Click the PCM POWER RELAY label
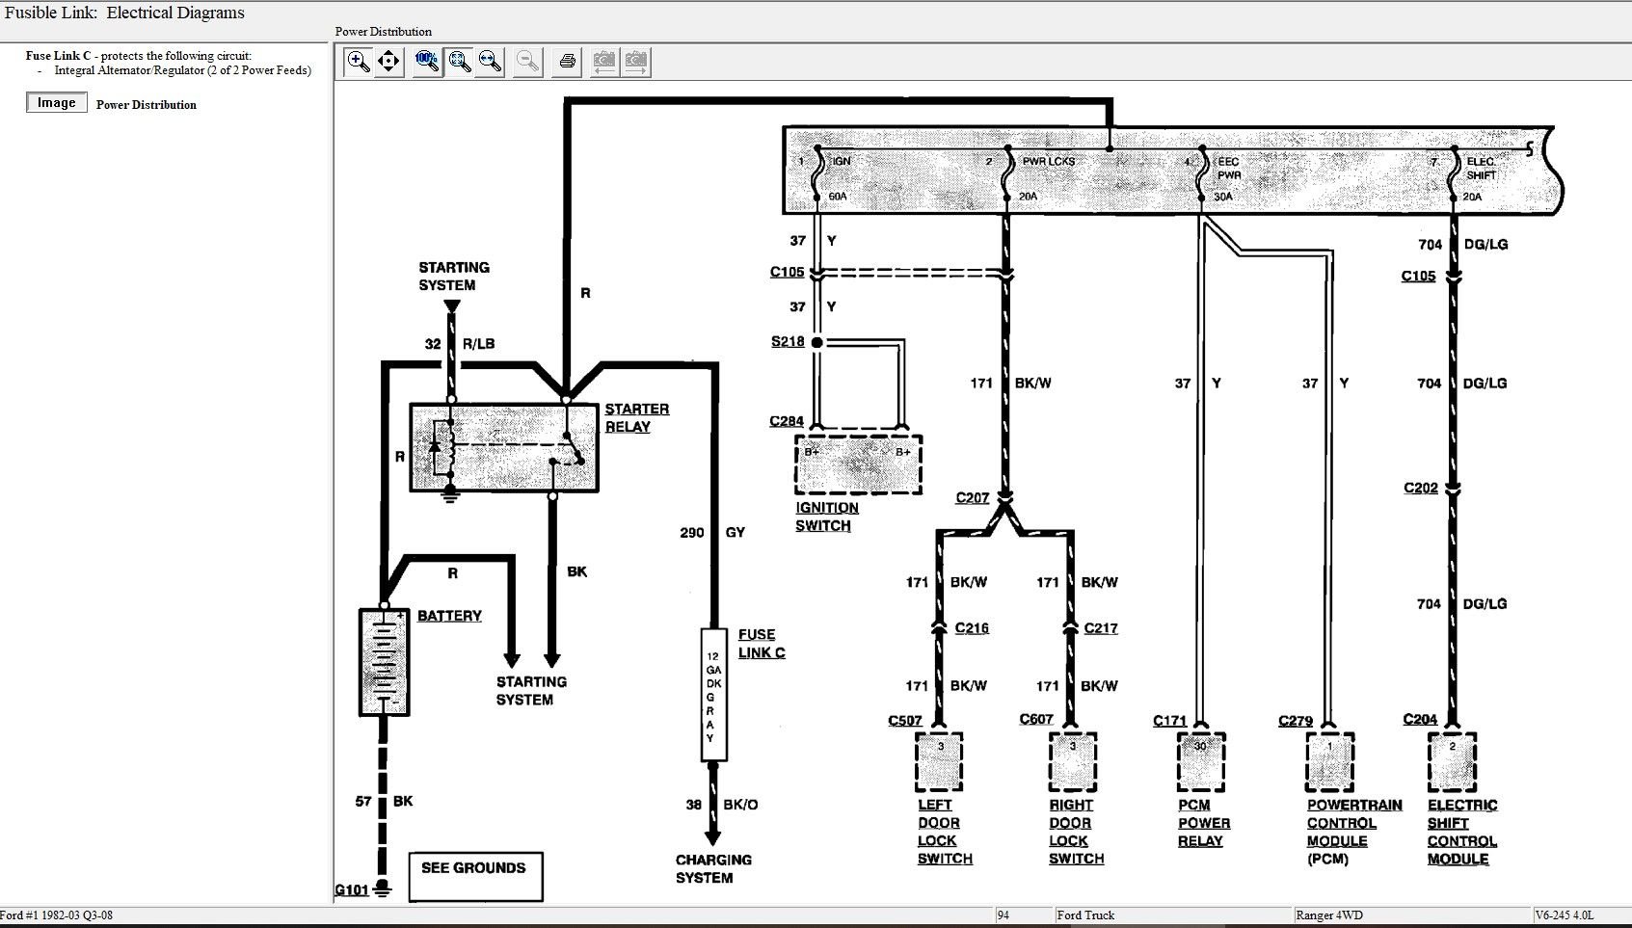This screenshot has height=928, width=1632. pos(1203,823)
